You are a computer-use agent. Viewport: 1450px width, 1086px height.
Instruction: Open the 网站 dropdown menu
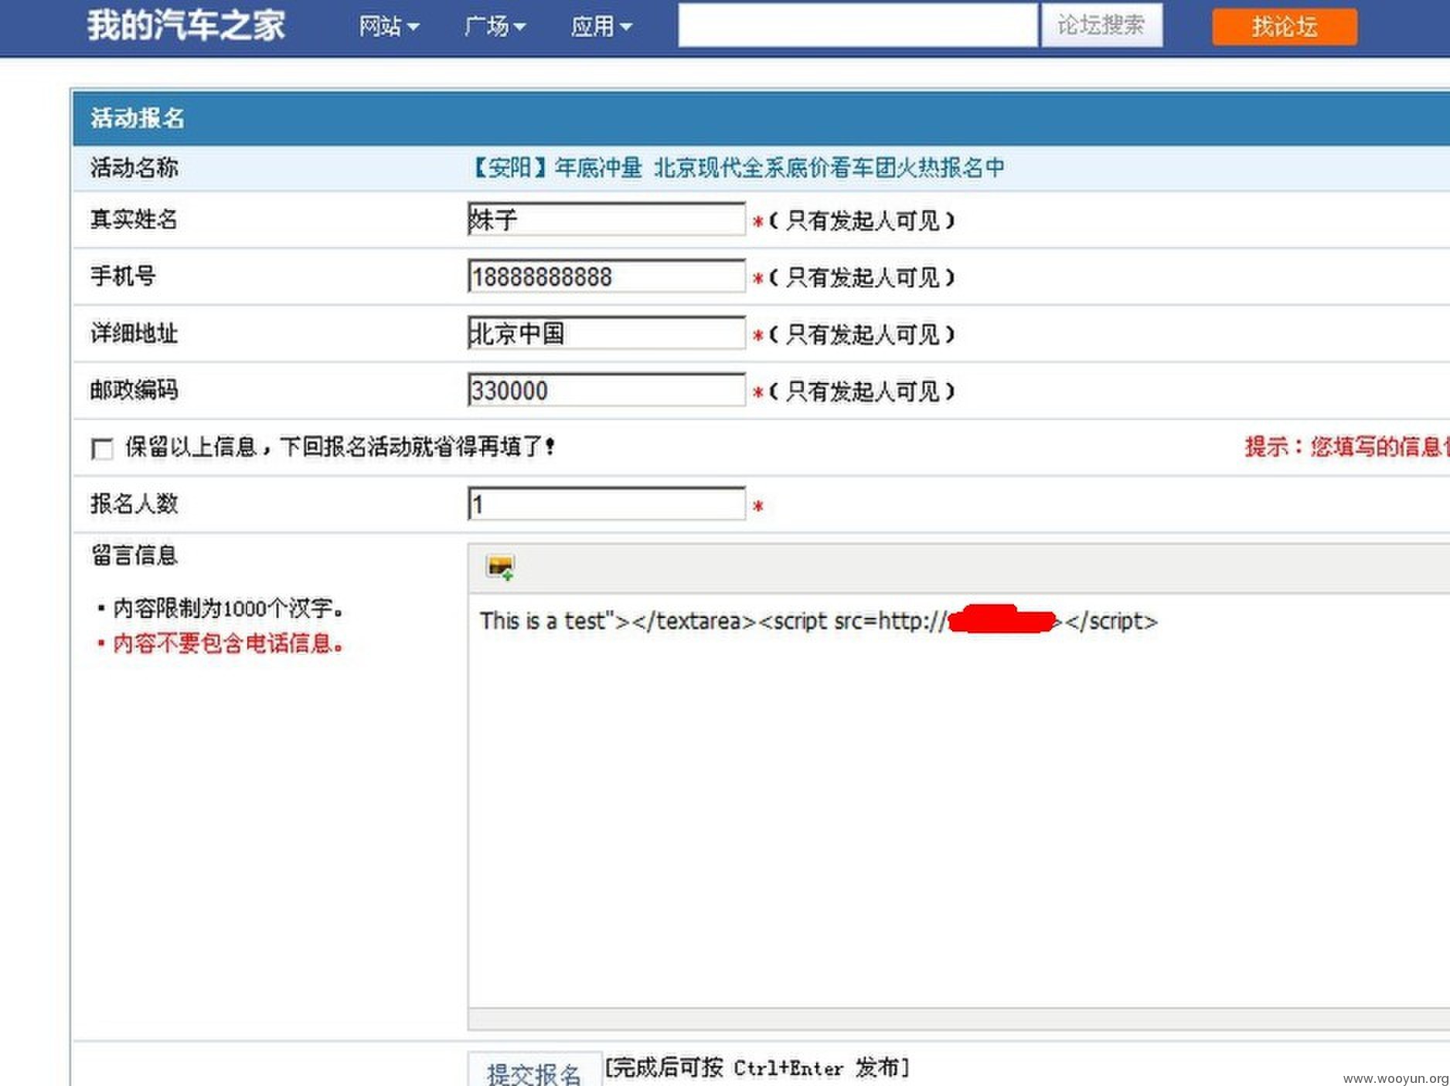pos(389,26)
